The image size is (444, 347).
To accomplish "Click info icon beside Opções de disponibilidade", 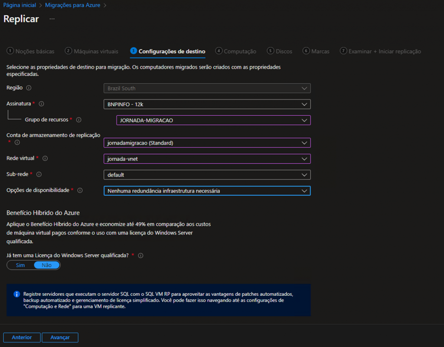I will [x=80, y=190].
